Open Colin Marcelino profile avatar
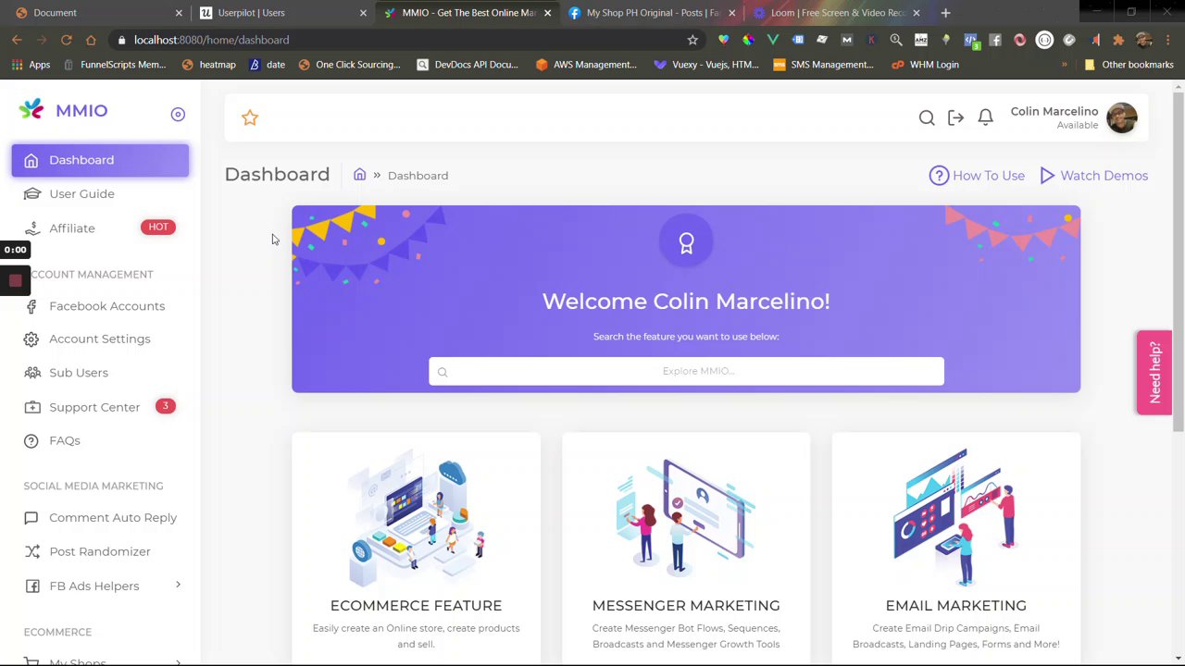 pyautogui.click(x=1121, y=117)
